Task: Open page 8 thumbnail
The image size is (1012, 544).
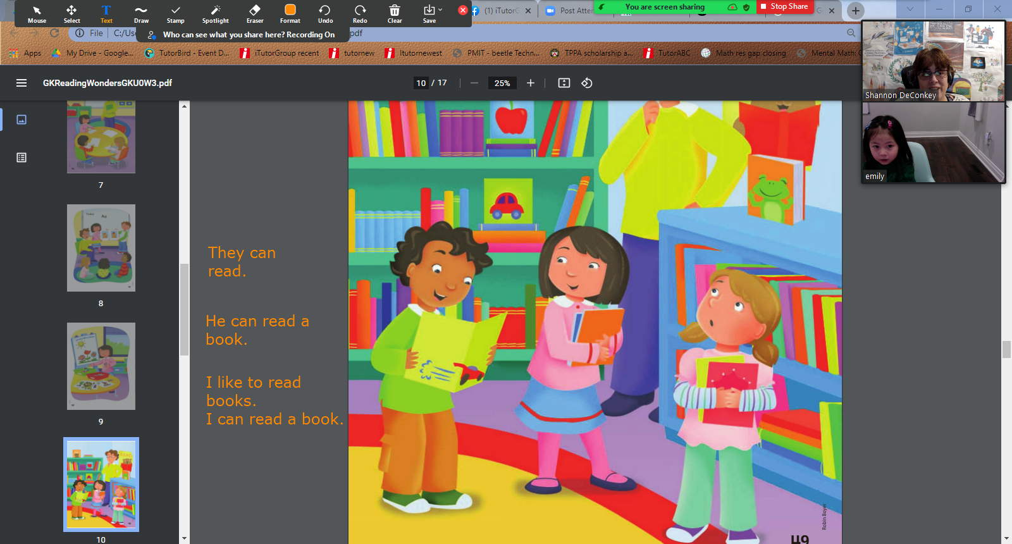Action: [x=101, y=248]
